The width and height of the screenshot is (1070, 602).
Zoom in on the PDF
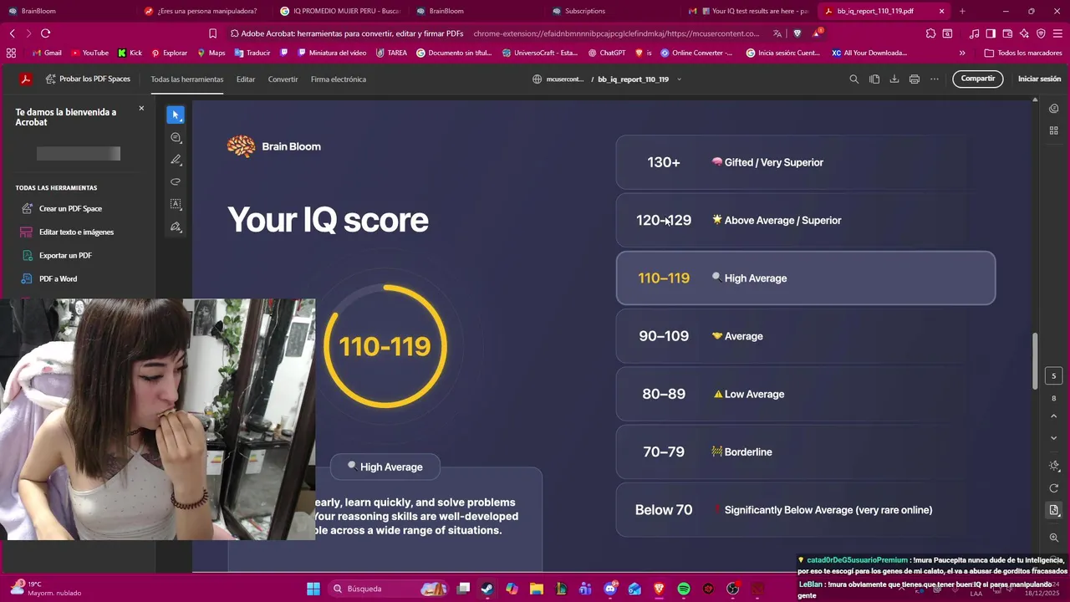(1053, 538)
